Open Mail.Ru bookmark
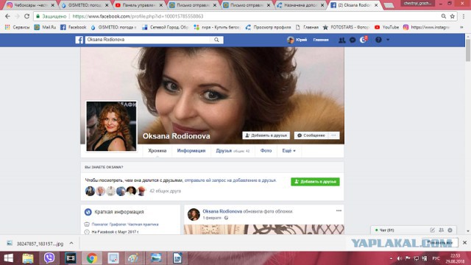The image size is (471, 265). coord(45,27)
